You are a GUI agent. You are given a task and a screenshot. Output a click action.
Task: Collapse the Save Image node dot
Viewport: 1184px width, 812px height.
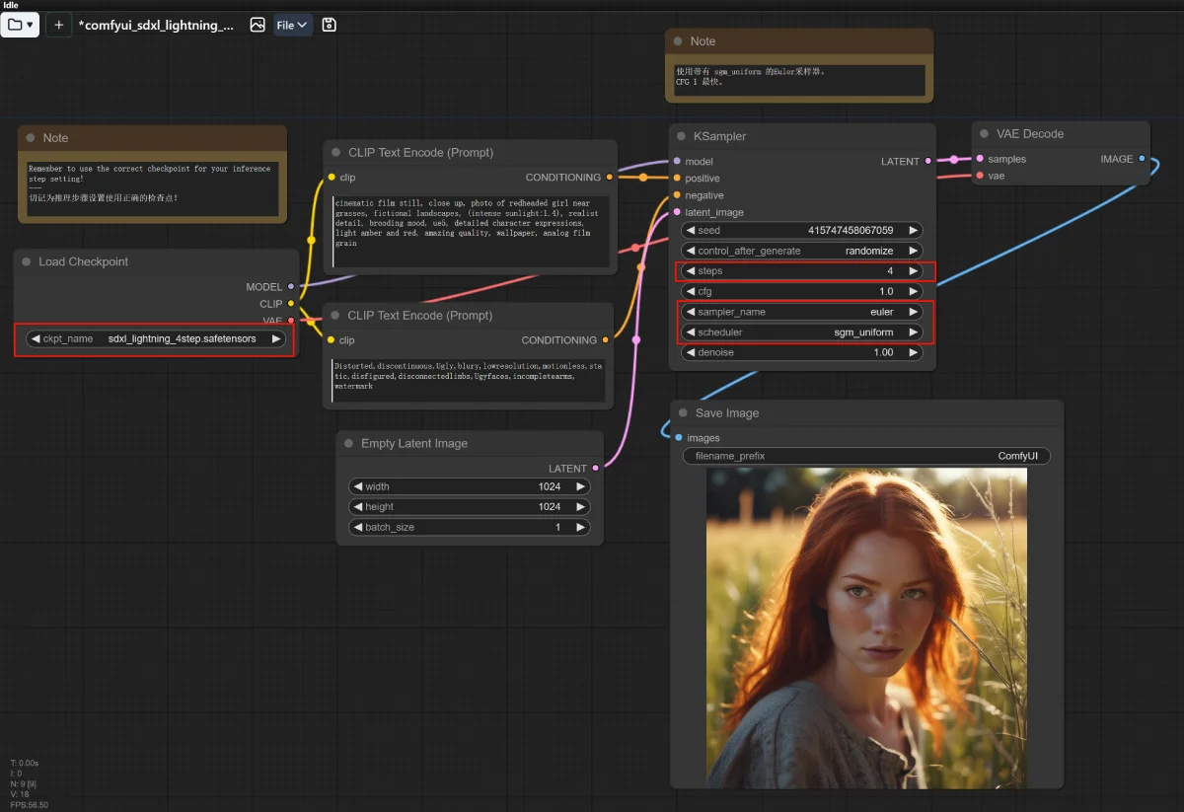(x=682, y=413)
